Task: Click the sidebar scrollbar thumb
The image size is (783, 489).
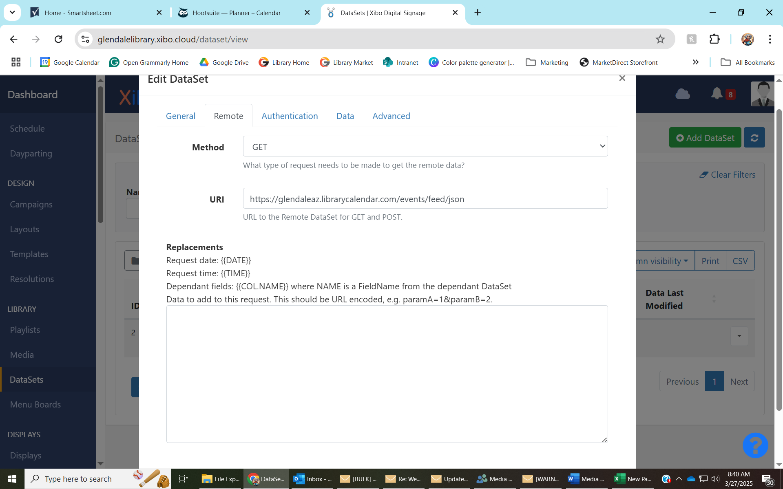Action: [x=100, y=155]
